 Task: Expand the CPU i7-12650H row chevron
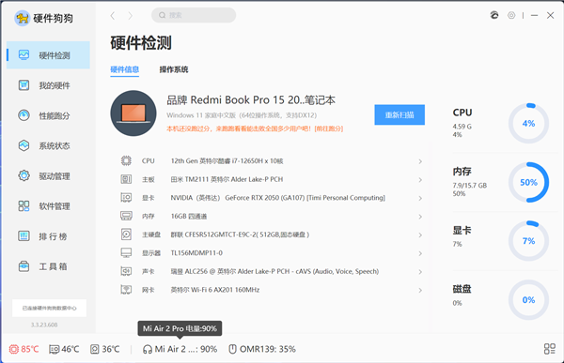420,161
